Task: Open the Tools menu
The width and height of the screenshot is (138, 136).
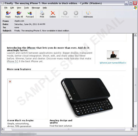Action: (x=26, y=8)
